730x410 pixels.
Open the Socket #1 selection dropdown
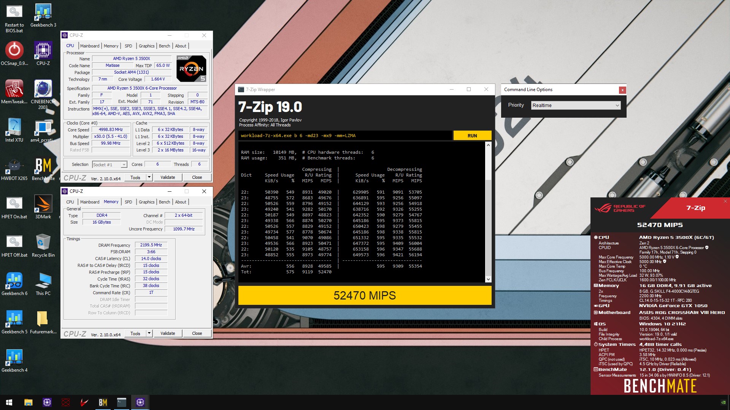point(109,164)
